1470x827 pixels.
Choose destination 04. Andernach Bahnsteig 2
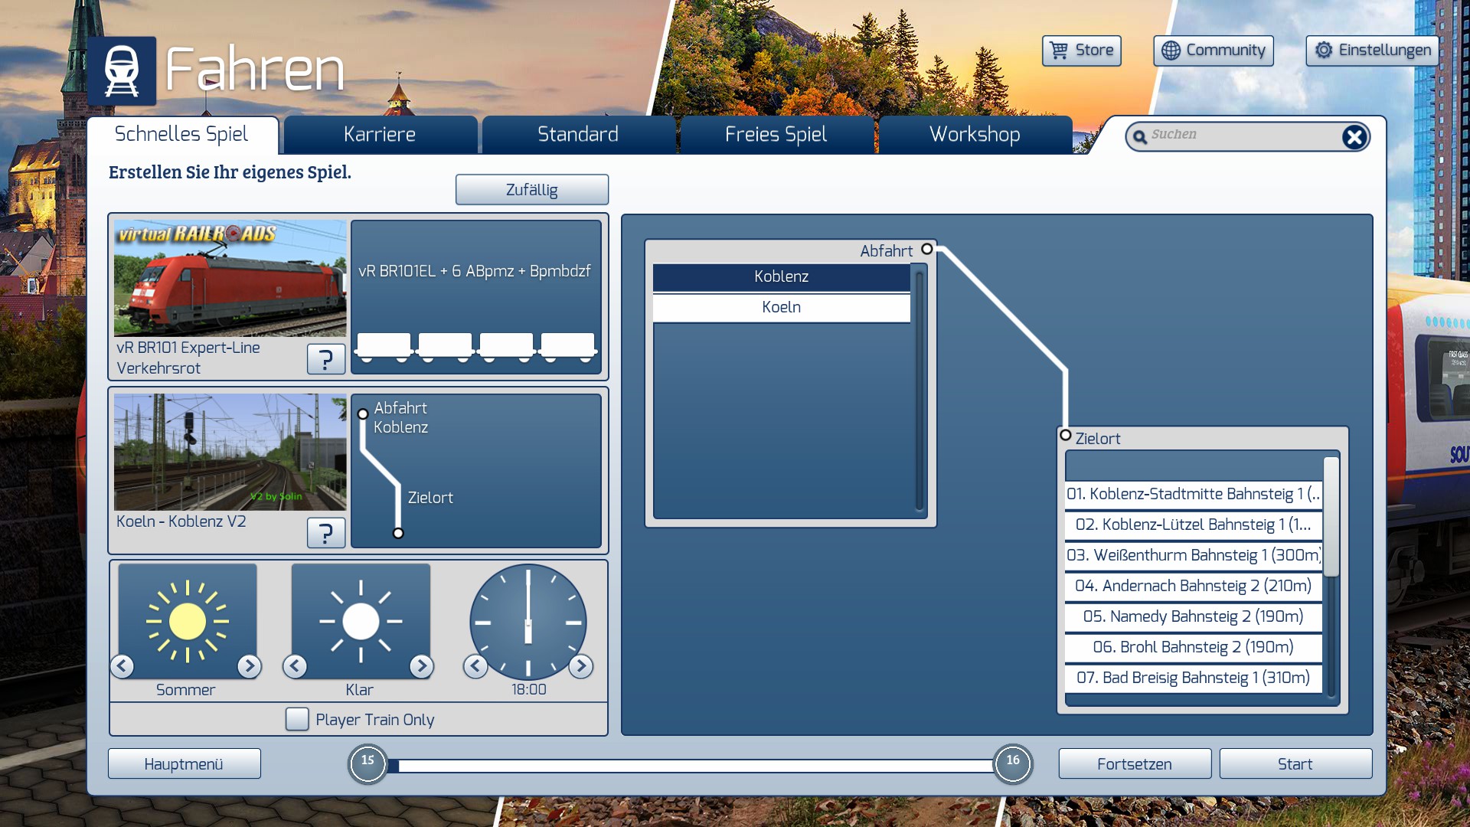1193,586
